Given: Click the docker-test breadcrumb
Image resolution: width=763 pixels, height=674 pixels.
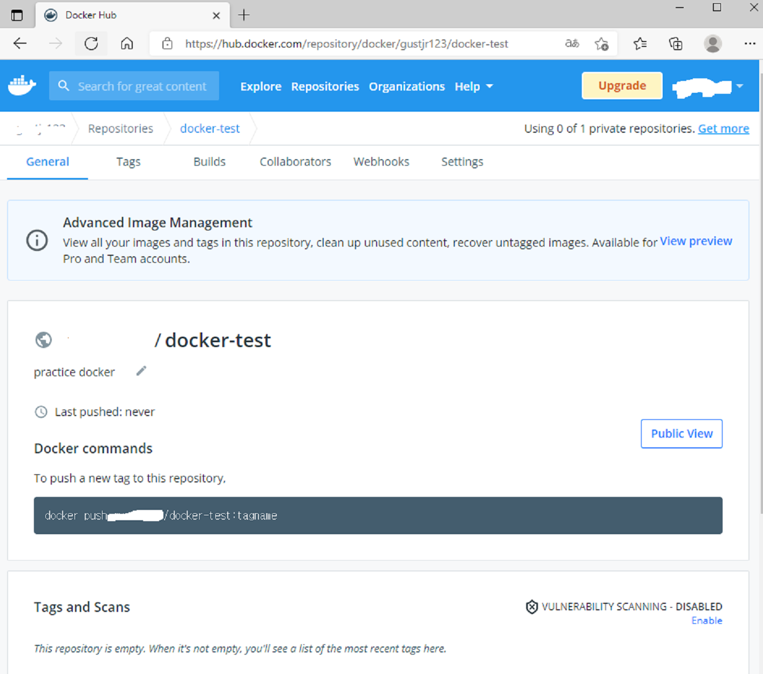Looking at the screenshot, I should click(210, 128).
